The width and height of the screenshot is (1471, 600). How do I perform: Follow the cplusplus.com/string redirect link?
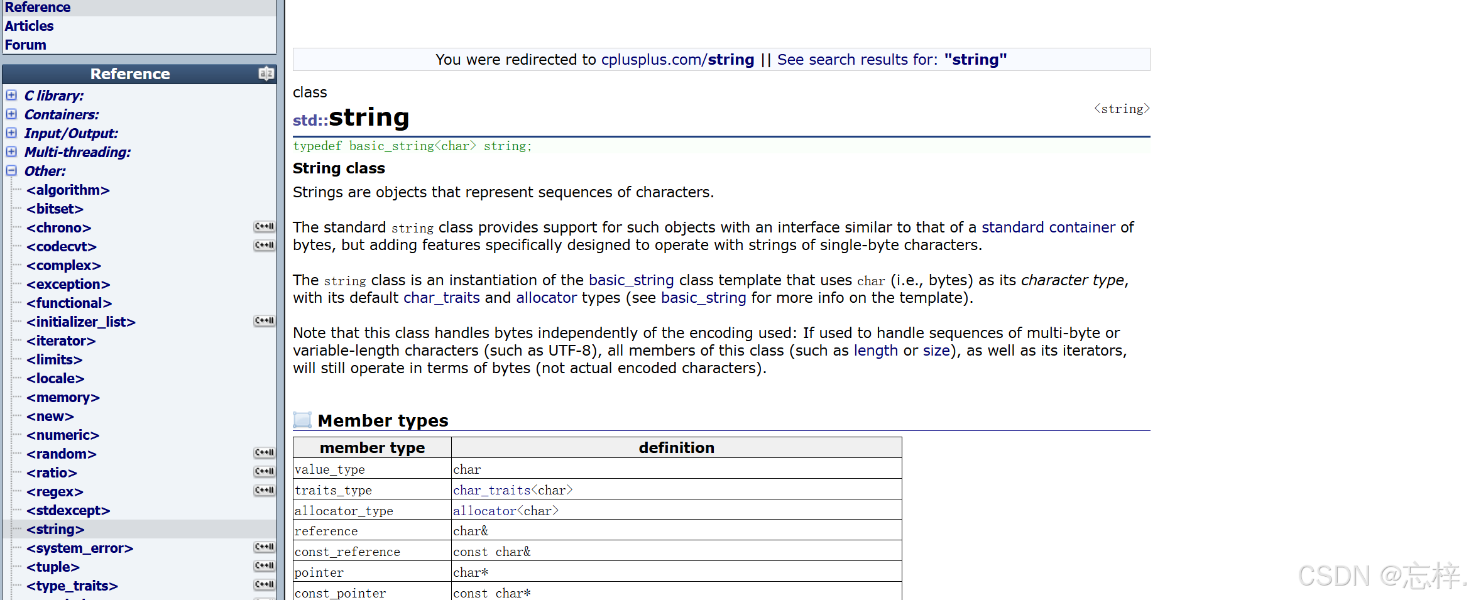pos(677,60)
